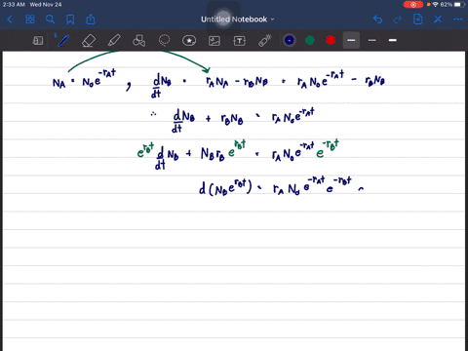Select the Eraser tool
Screen dimensions: 468x351
point(89,41)
